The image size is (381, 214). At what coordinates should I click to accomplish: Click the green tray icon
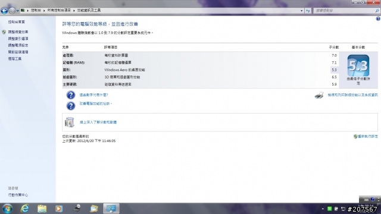pos(329,209)
